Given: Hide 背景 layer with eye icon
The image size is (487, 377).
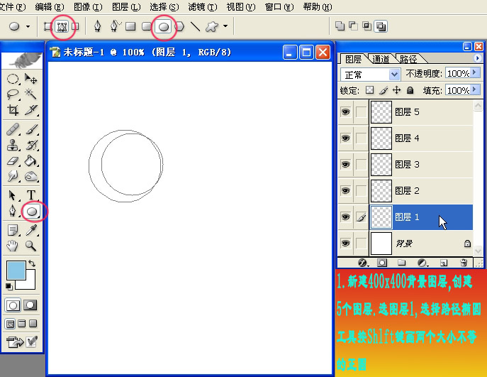Looking at the screenshot, I should (345, 243).
